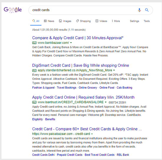Click the Ad badge beside apply.standardchartered.co.in

tap(34, 70)
